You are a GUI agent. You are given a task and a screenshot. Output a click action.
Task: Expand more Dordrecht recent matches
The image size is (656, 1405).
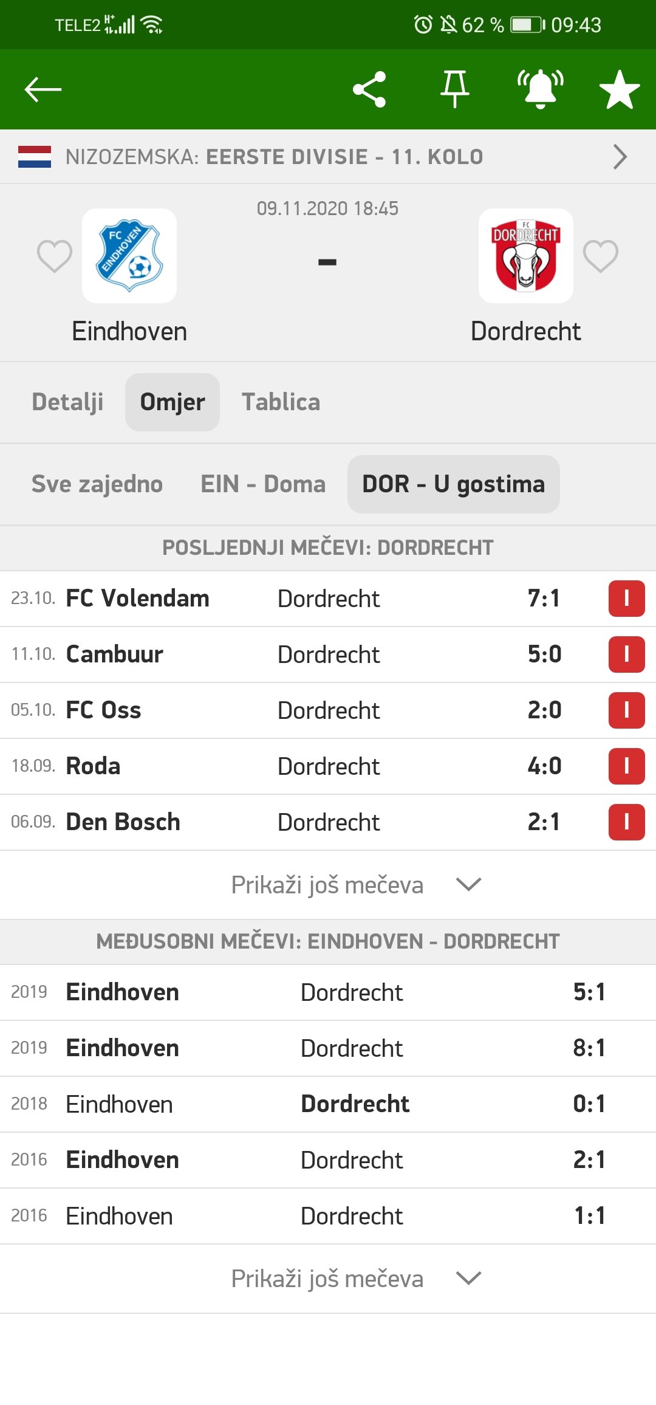(x=355, y=885)
